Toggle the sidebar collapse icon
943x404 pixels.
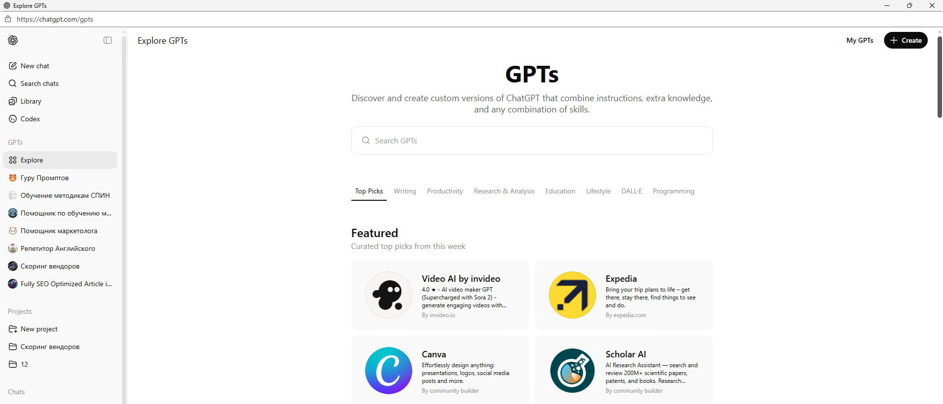click(x=108, y=40)
